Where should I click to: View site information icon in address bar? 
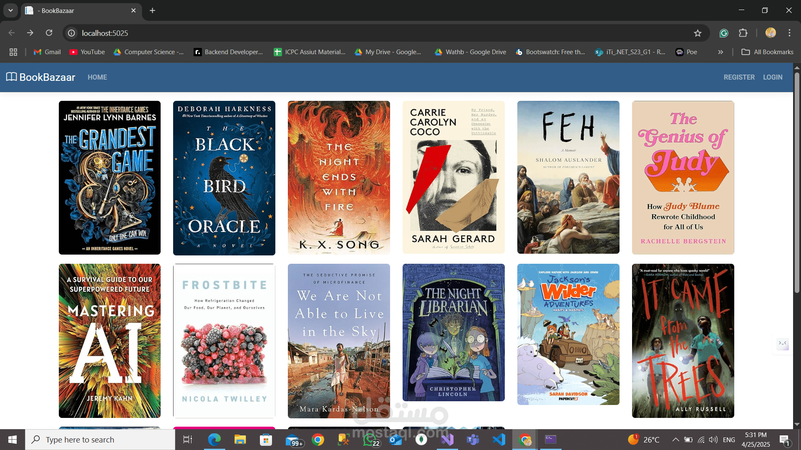pyautogui.click(x=72, y=33)
